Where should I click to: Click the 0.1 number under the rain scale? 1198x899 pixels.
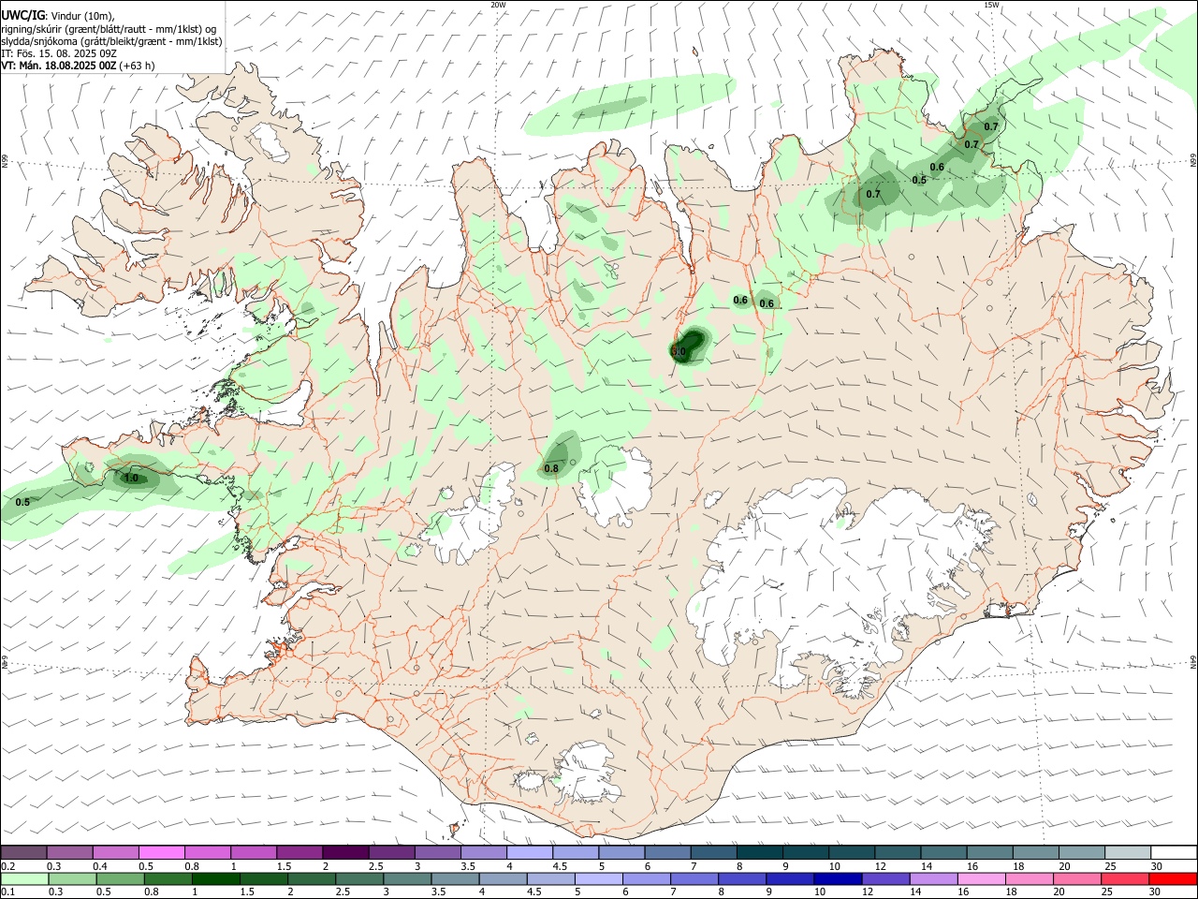[x=7, y=892]
